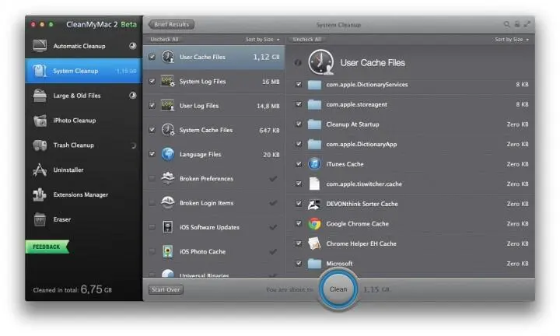
Task: Go to iPhoto Cleanup section
Action: click(84, 121)
